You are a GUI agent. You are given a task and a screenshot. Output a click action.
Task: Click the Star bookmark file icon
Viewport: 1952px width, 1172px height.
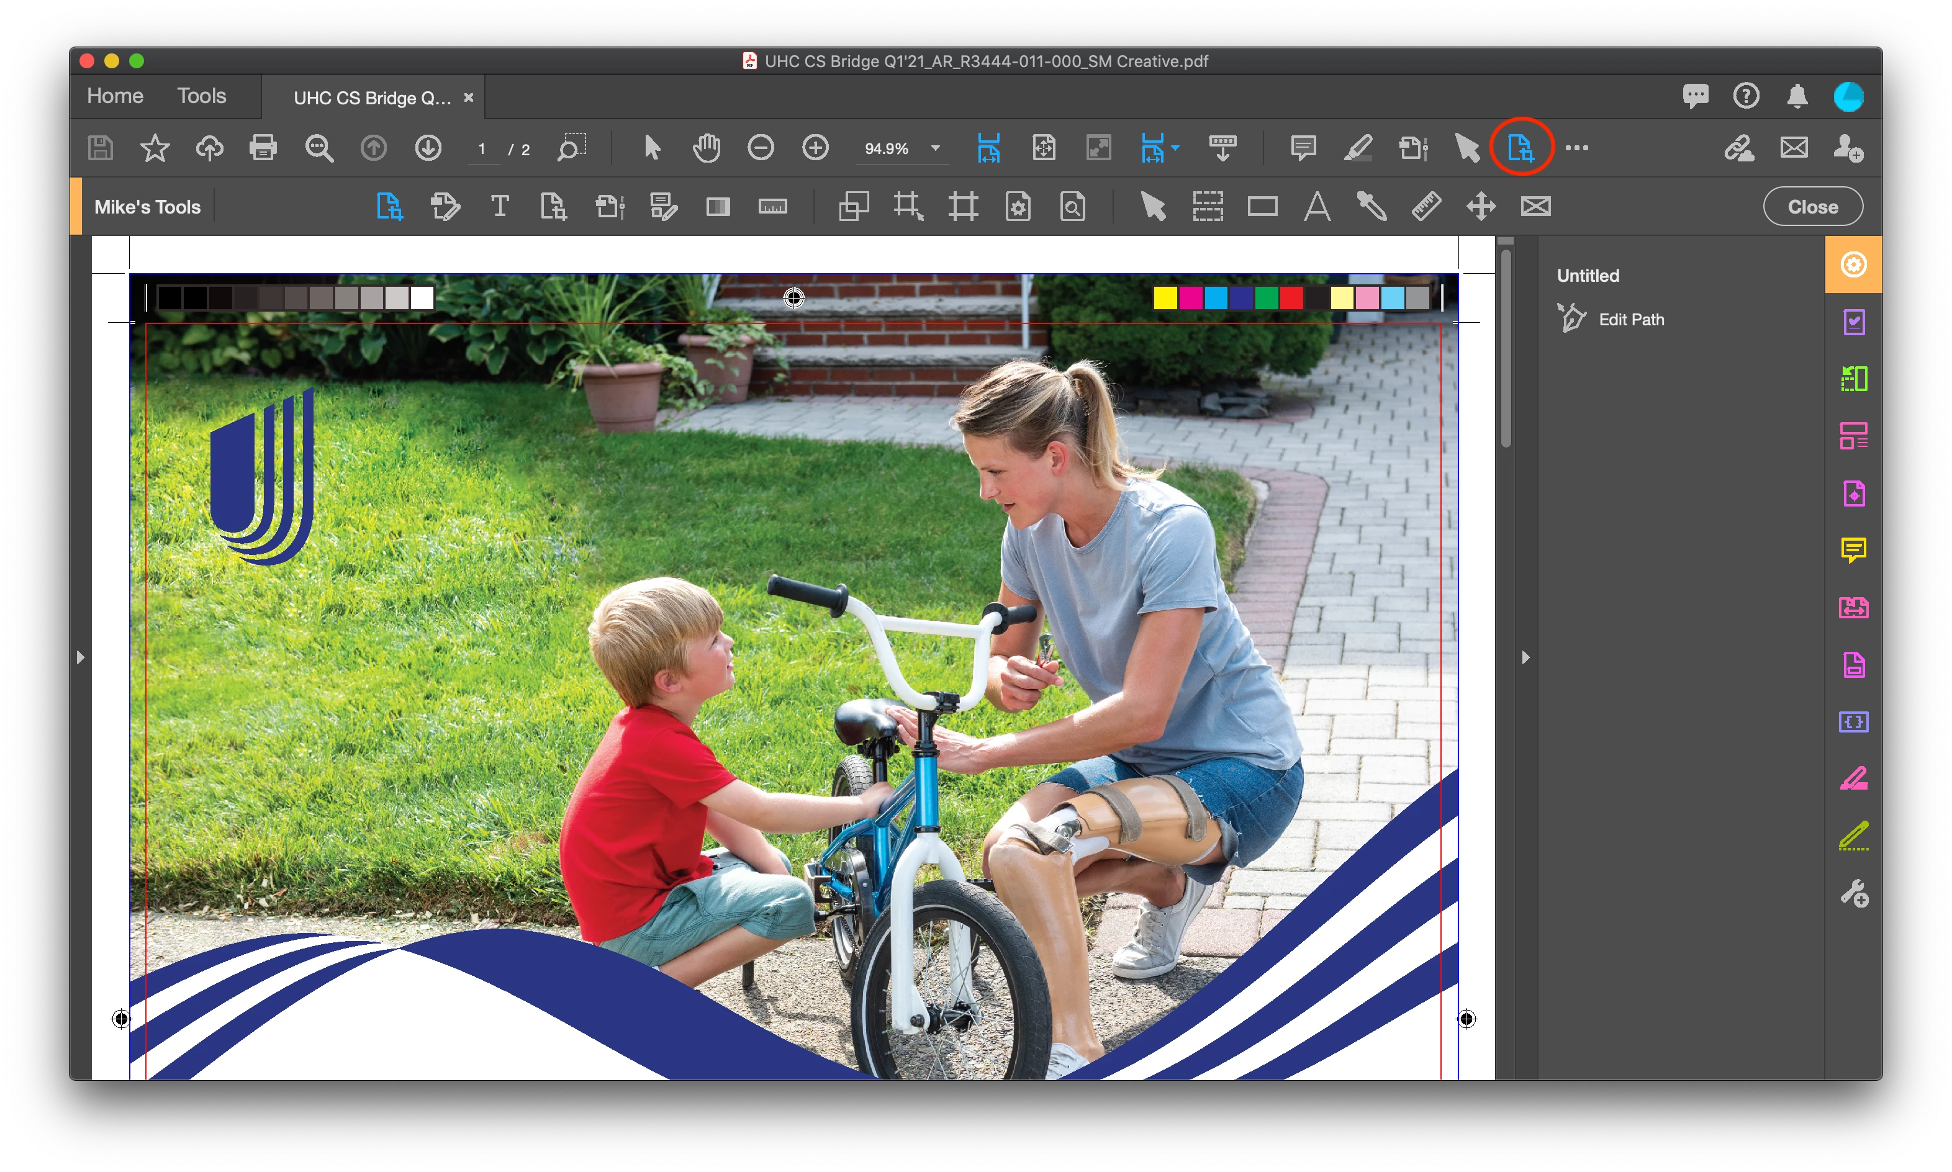pos(155,148)
